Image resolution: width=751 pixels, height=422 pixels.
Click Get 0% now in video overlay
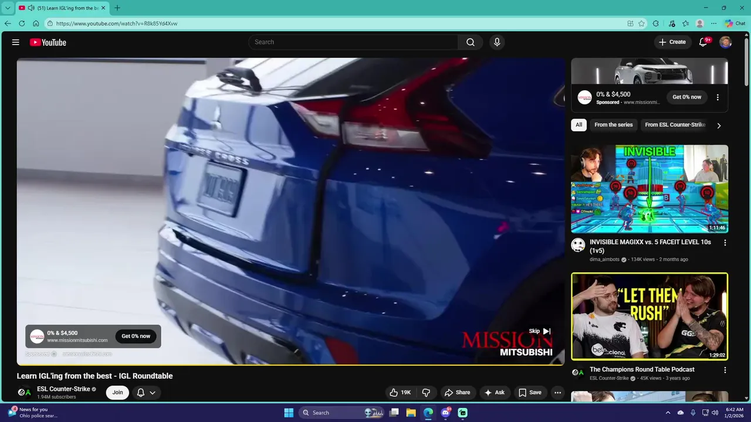click(136, 336)
